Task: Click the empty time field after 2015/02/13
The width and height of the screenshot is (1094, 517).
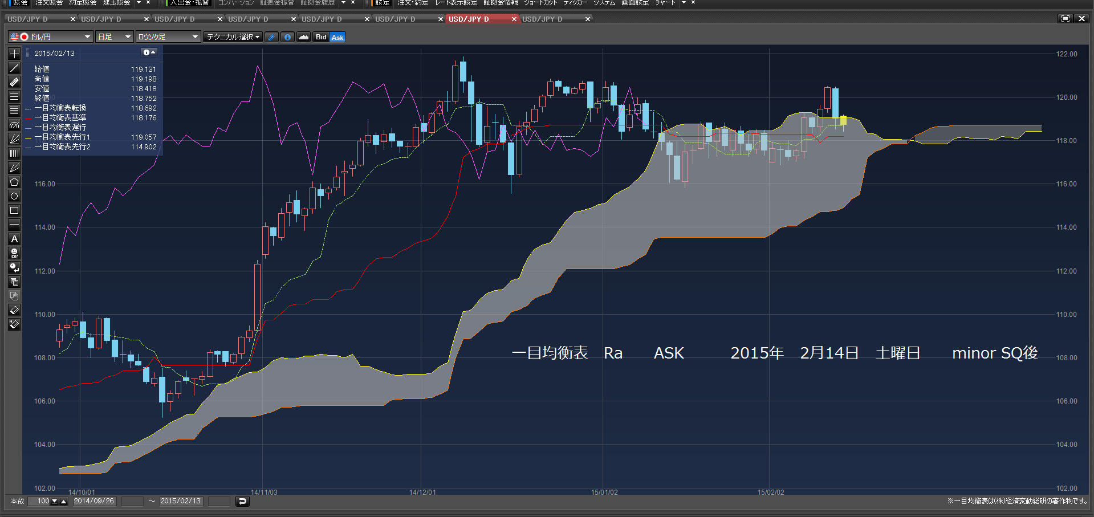Action: (x=219, y=501)
